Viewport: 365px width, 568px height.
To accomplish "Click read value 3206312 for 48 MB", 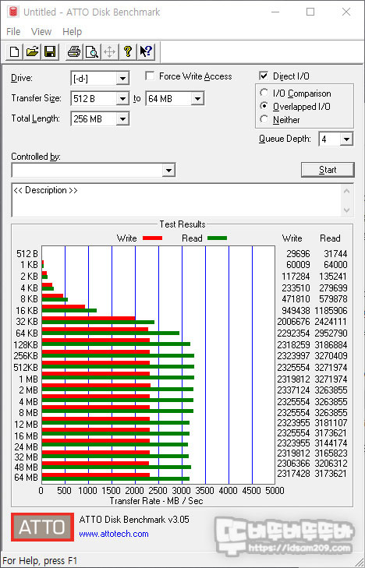I will point(330,464).
